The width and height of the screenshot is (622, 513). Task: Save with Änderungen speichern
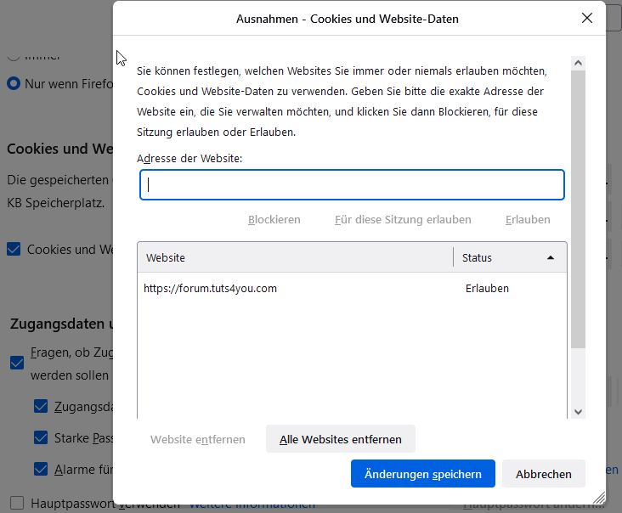(422, 474)
